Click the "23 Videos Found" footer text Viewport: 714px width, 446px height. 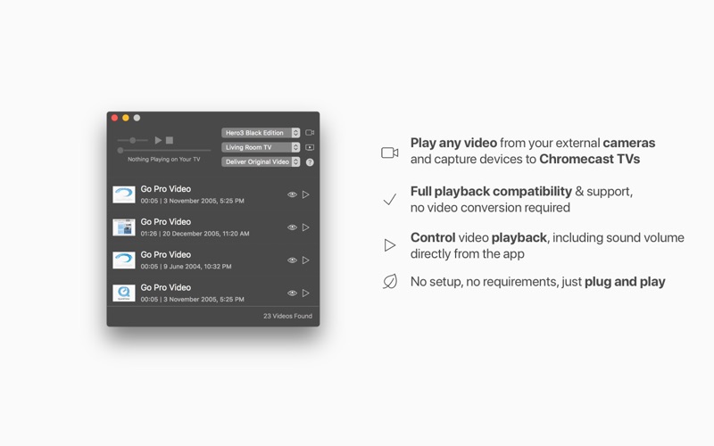(x=287, y=316)
